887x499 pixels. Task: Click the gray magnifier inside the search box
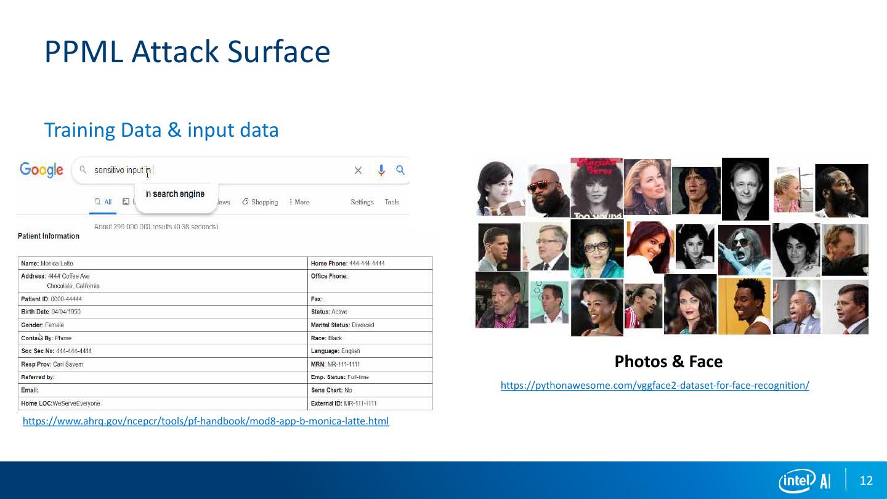tap(83, 170)
